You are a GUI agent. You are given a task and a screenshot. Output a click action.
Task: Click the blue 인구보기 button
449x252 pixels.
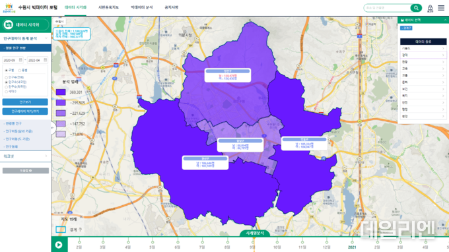tap(25, 102)
